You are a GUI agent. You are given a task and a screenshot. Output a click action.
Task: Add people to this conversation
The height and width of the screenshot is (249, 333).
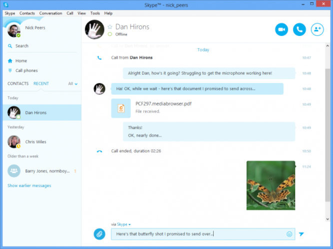(x=318, y=29)
